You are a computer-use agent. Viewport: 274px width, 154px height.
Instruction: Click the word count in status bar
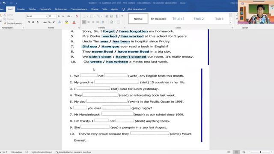click(x=16, y=152)
